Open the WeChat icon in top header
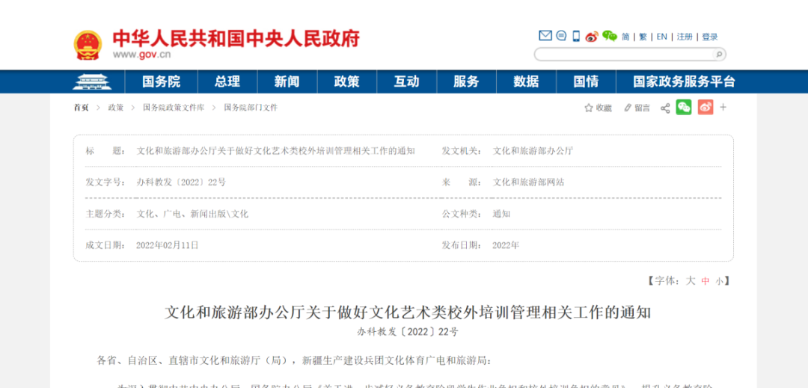The height and width of the screenshot is (388, 808). coord(610,36)
